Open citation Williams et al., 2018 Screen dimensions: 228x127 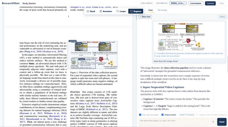pyautogui.click(x=55, y=113)
